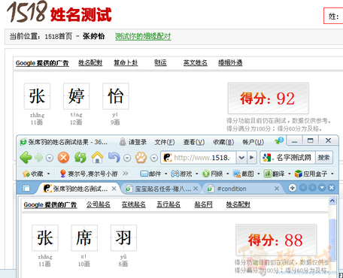Click the 翻译 translate icon
The image size is (343, 278).
(268, 174)
